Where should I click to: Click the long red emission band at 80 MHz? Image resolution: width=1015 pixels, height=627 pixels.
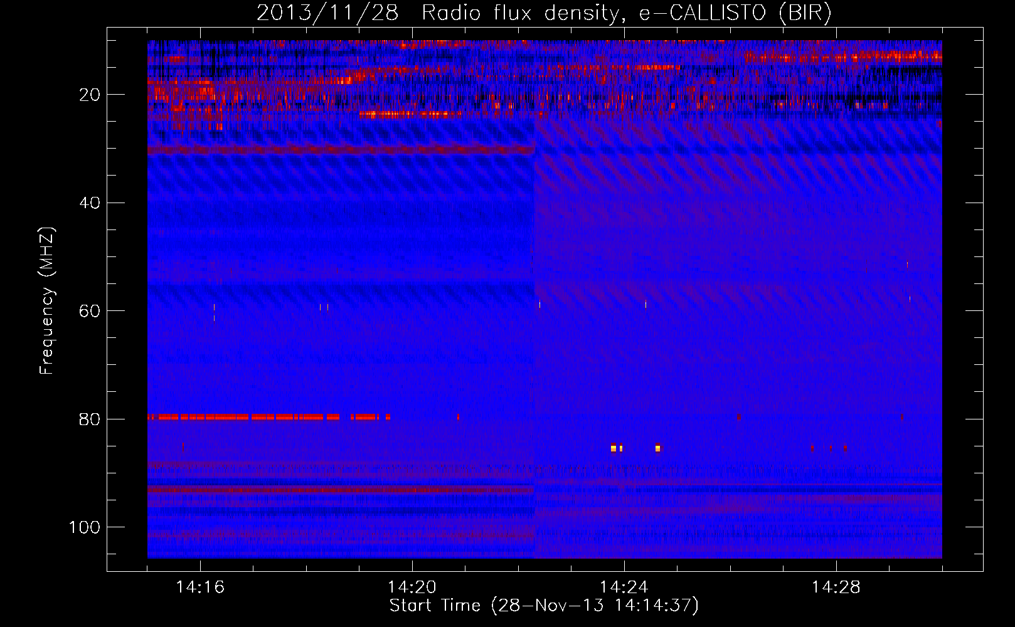point(269,417)
